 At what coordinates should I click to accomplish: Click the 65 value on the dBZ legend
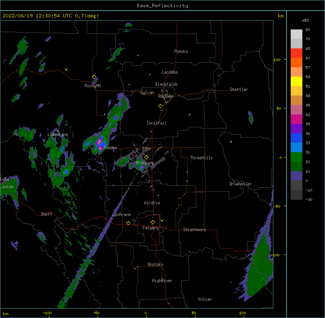[x=308, y=49]
